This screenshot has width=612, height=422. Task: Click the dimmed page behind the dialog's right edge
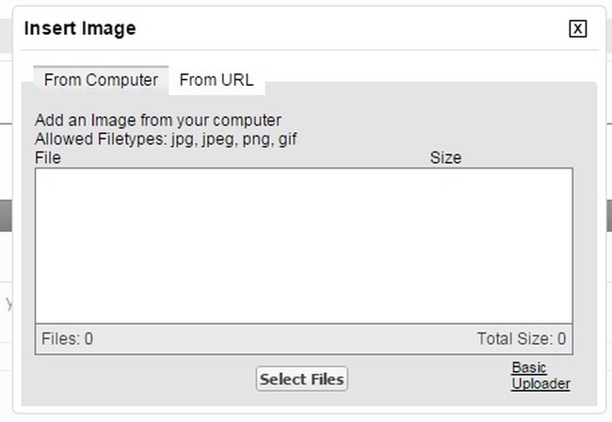coord(607,283)
